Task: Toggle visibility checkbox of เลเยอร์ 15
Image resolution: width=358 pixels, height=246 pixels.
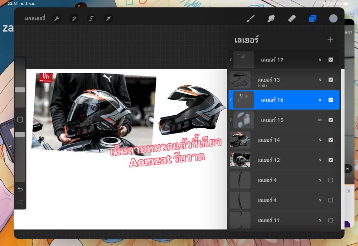Action: (330, 120)
